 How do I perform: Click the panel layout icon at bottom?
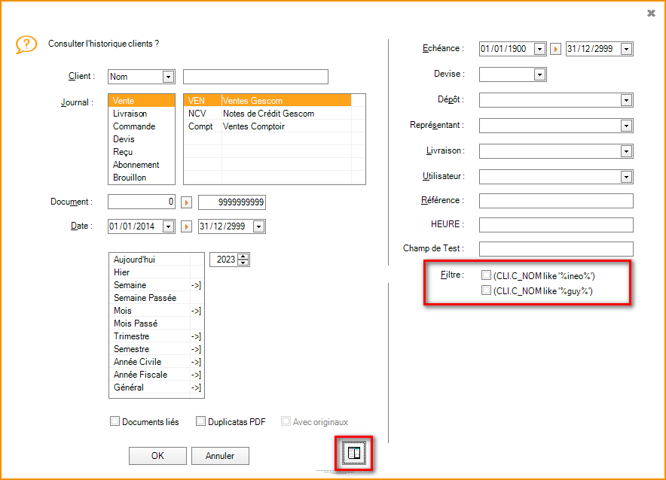click(x=353, y=453)
